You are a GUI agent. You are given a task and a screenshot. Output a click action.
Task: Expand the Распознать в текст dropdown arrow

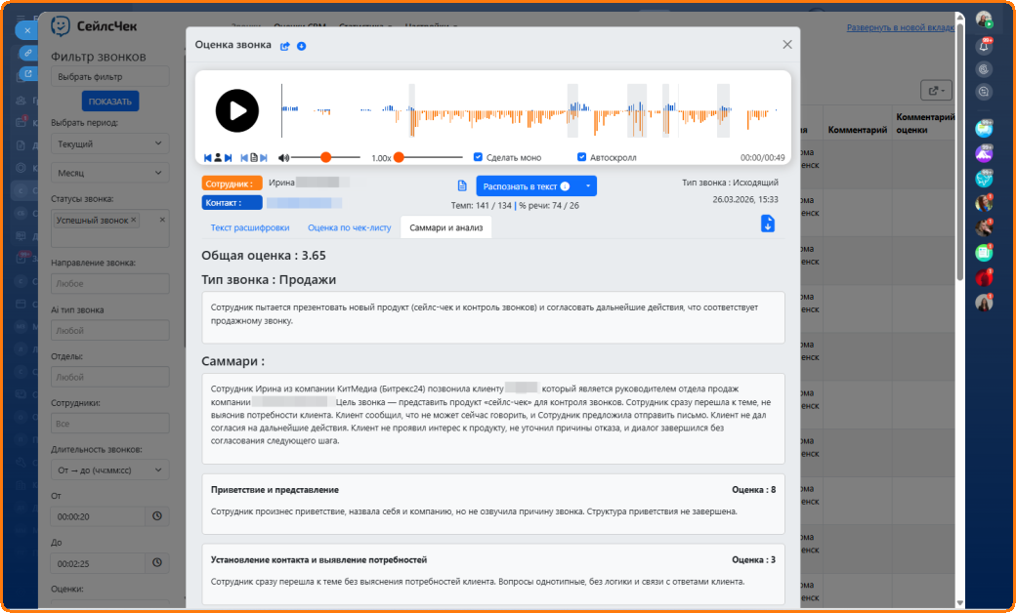click(588, 186)
